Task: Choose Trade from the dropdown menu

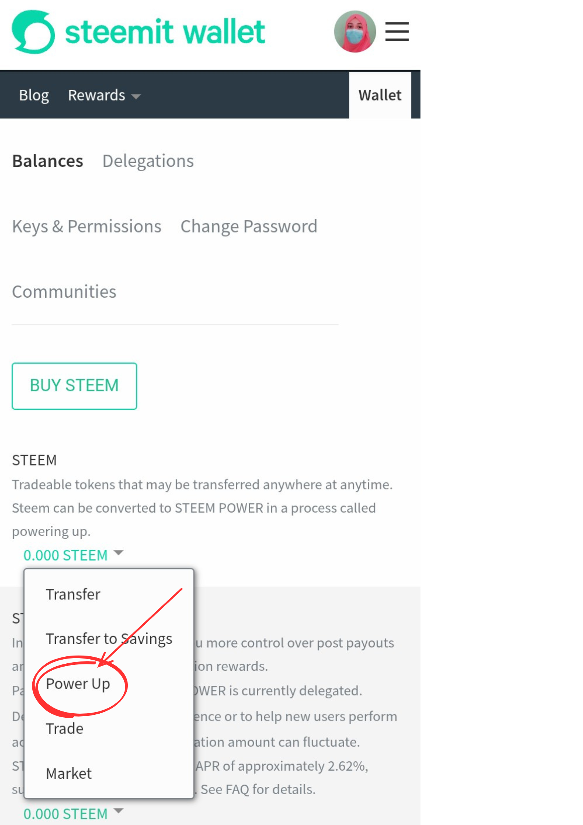Action: pyautogui.click(x=65, y=728)
